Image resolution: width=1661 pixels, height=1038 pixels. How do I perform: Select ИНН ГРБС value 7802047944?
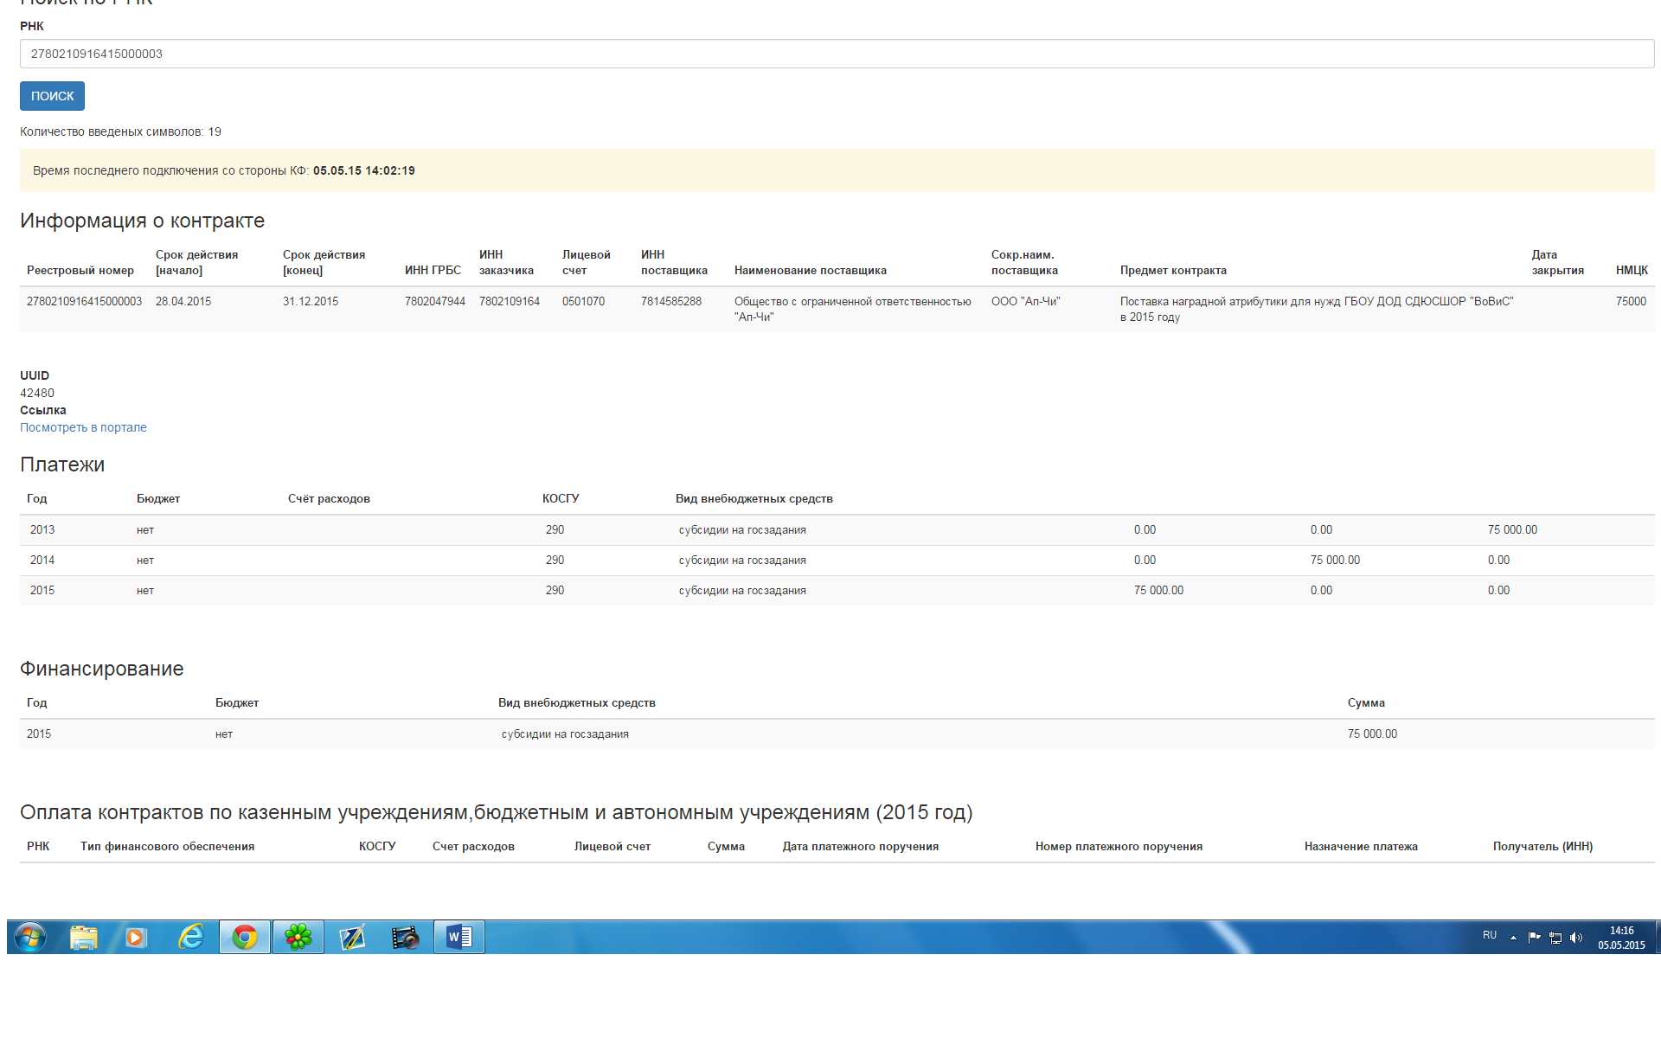coord(435,301)
